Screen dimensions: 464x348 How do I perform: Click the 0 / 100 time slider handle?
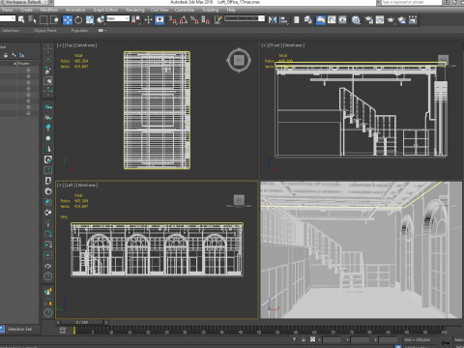click(x=82, y=322)
